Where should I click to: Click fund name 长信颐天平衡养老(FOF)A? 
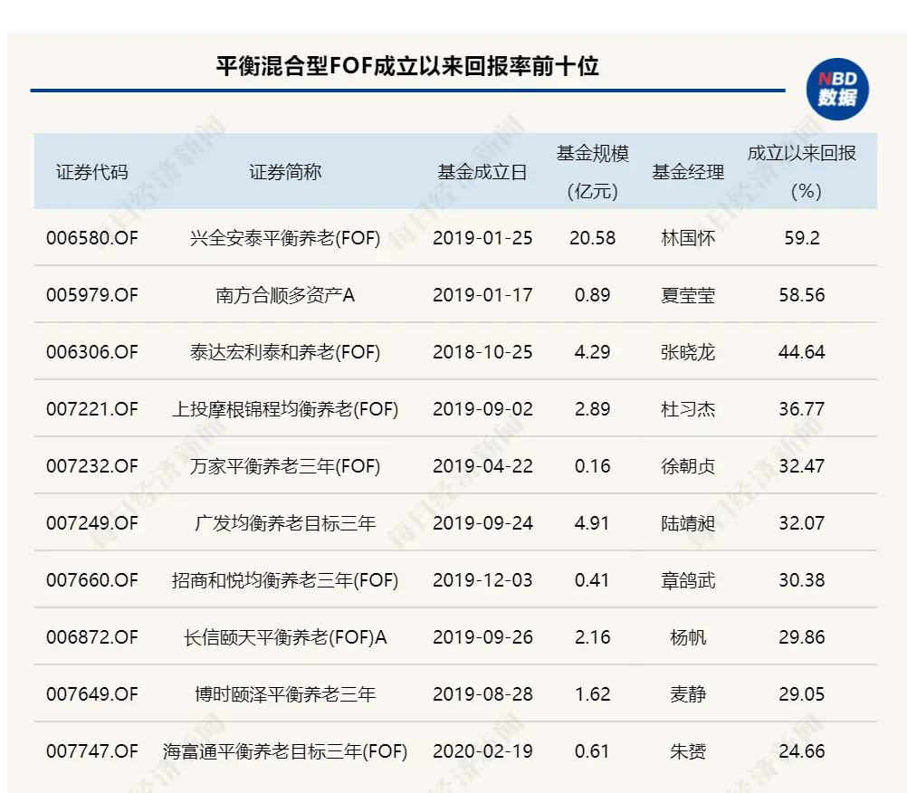tap(285, 637)
